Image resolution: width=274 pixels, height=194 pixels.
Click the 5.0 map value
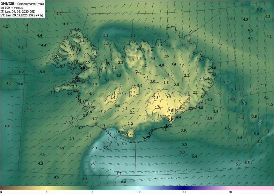pos(42,72)
